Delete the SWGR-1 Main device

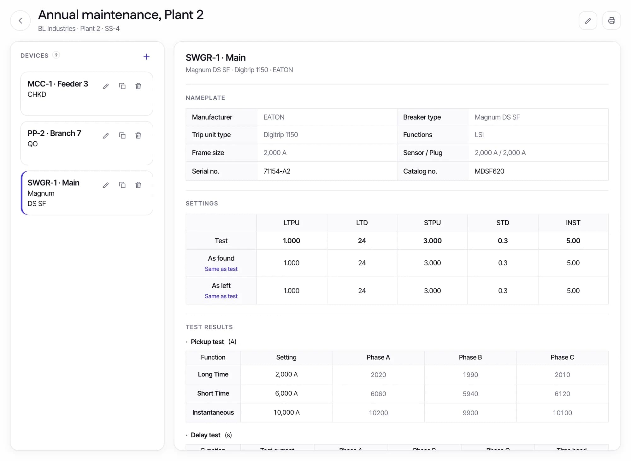(x=138, y=185)
